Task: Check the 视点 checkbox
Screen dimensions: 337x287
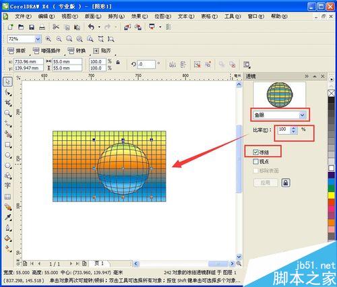Action: click(255, 162)
